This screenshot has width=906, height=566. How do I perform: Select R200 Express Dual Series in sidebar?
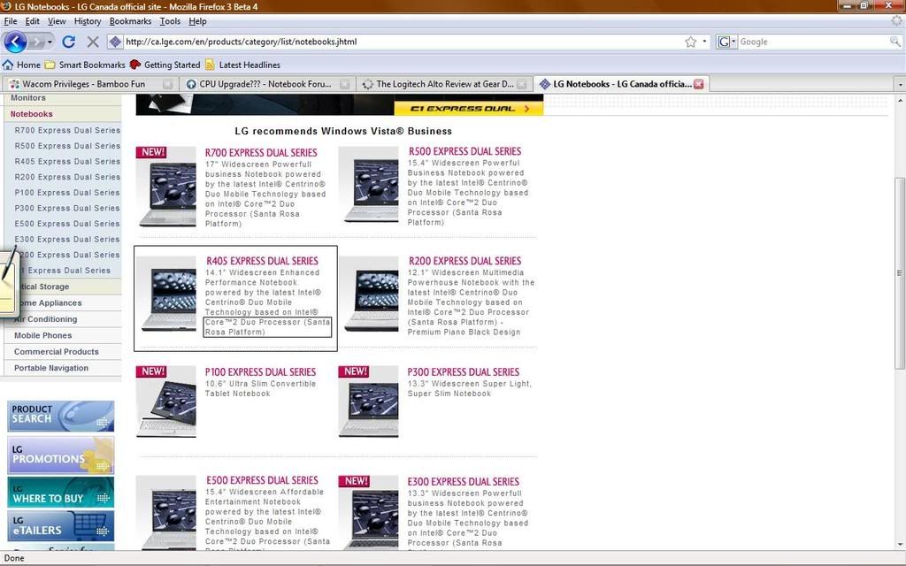coord(67,177)
